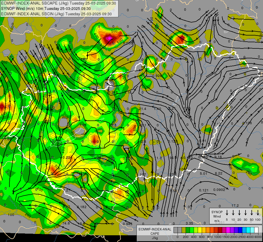
Task: Click the 0.129 value on map
Action: coord(173,141)
